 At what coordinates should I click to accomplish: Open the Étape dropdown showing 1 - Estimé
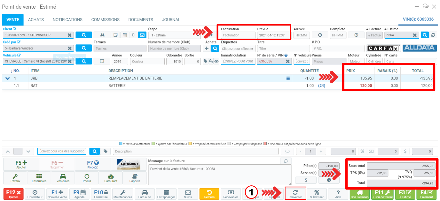(174, 35)
